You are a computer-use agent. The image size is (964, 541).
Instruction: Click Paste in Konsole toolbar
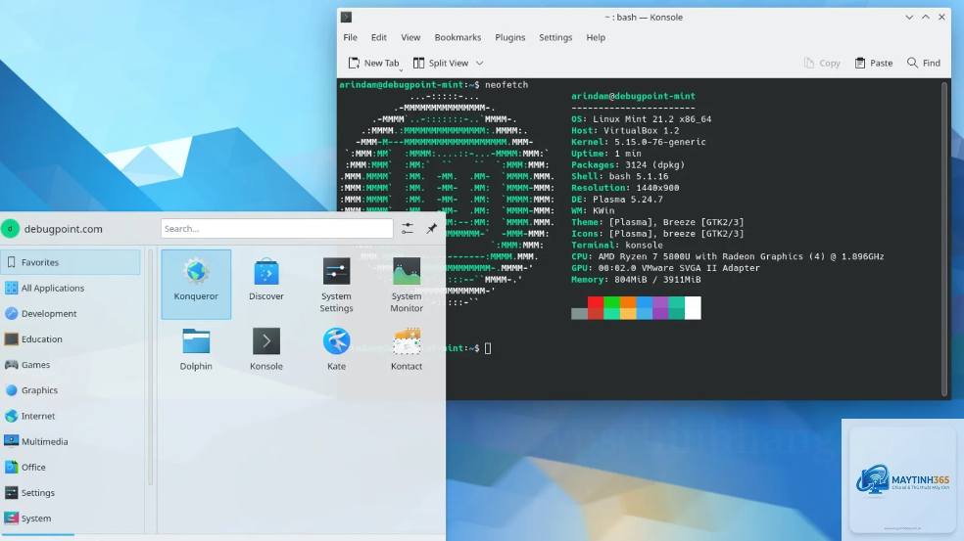pos(874,64)
